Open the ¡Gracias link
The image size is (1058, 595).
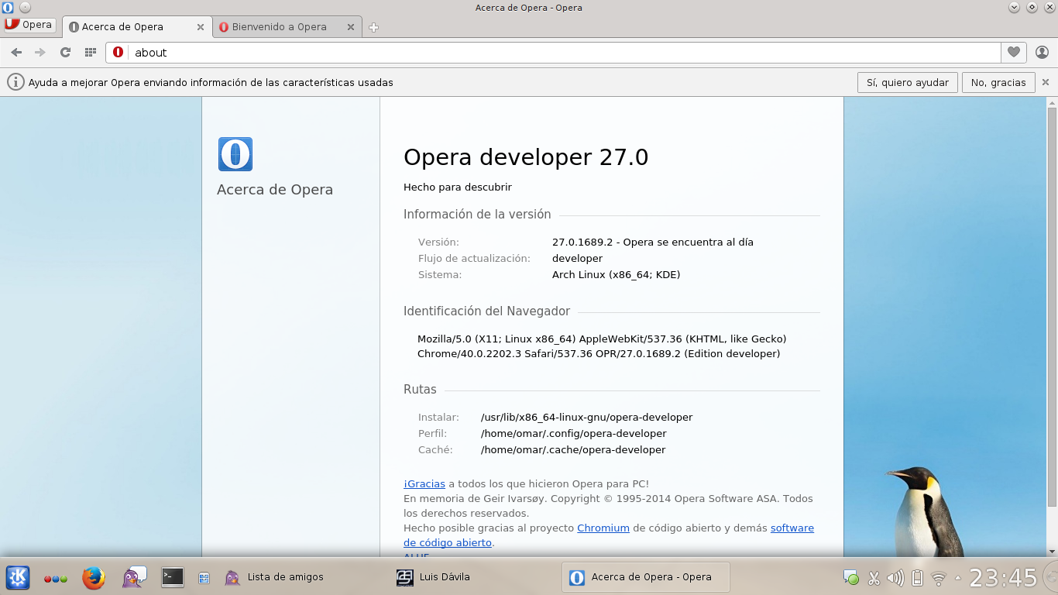(424, 483)
